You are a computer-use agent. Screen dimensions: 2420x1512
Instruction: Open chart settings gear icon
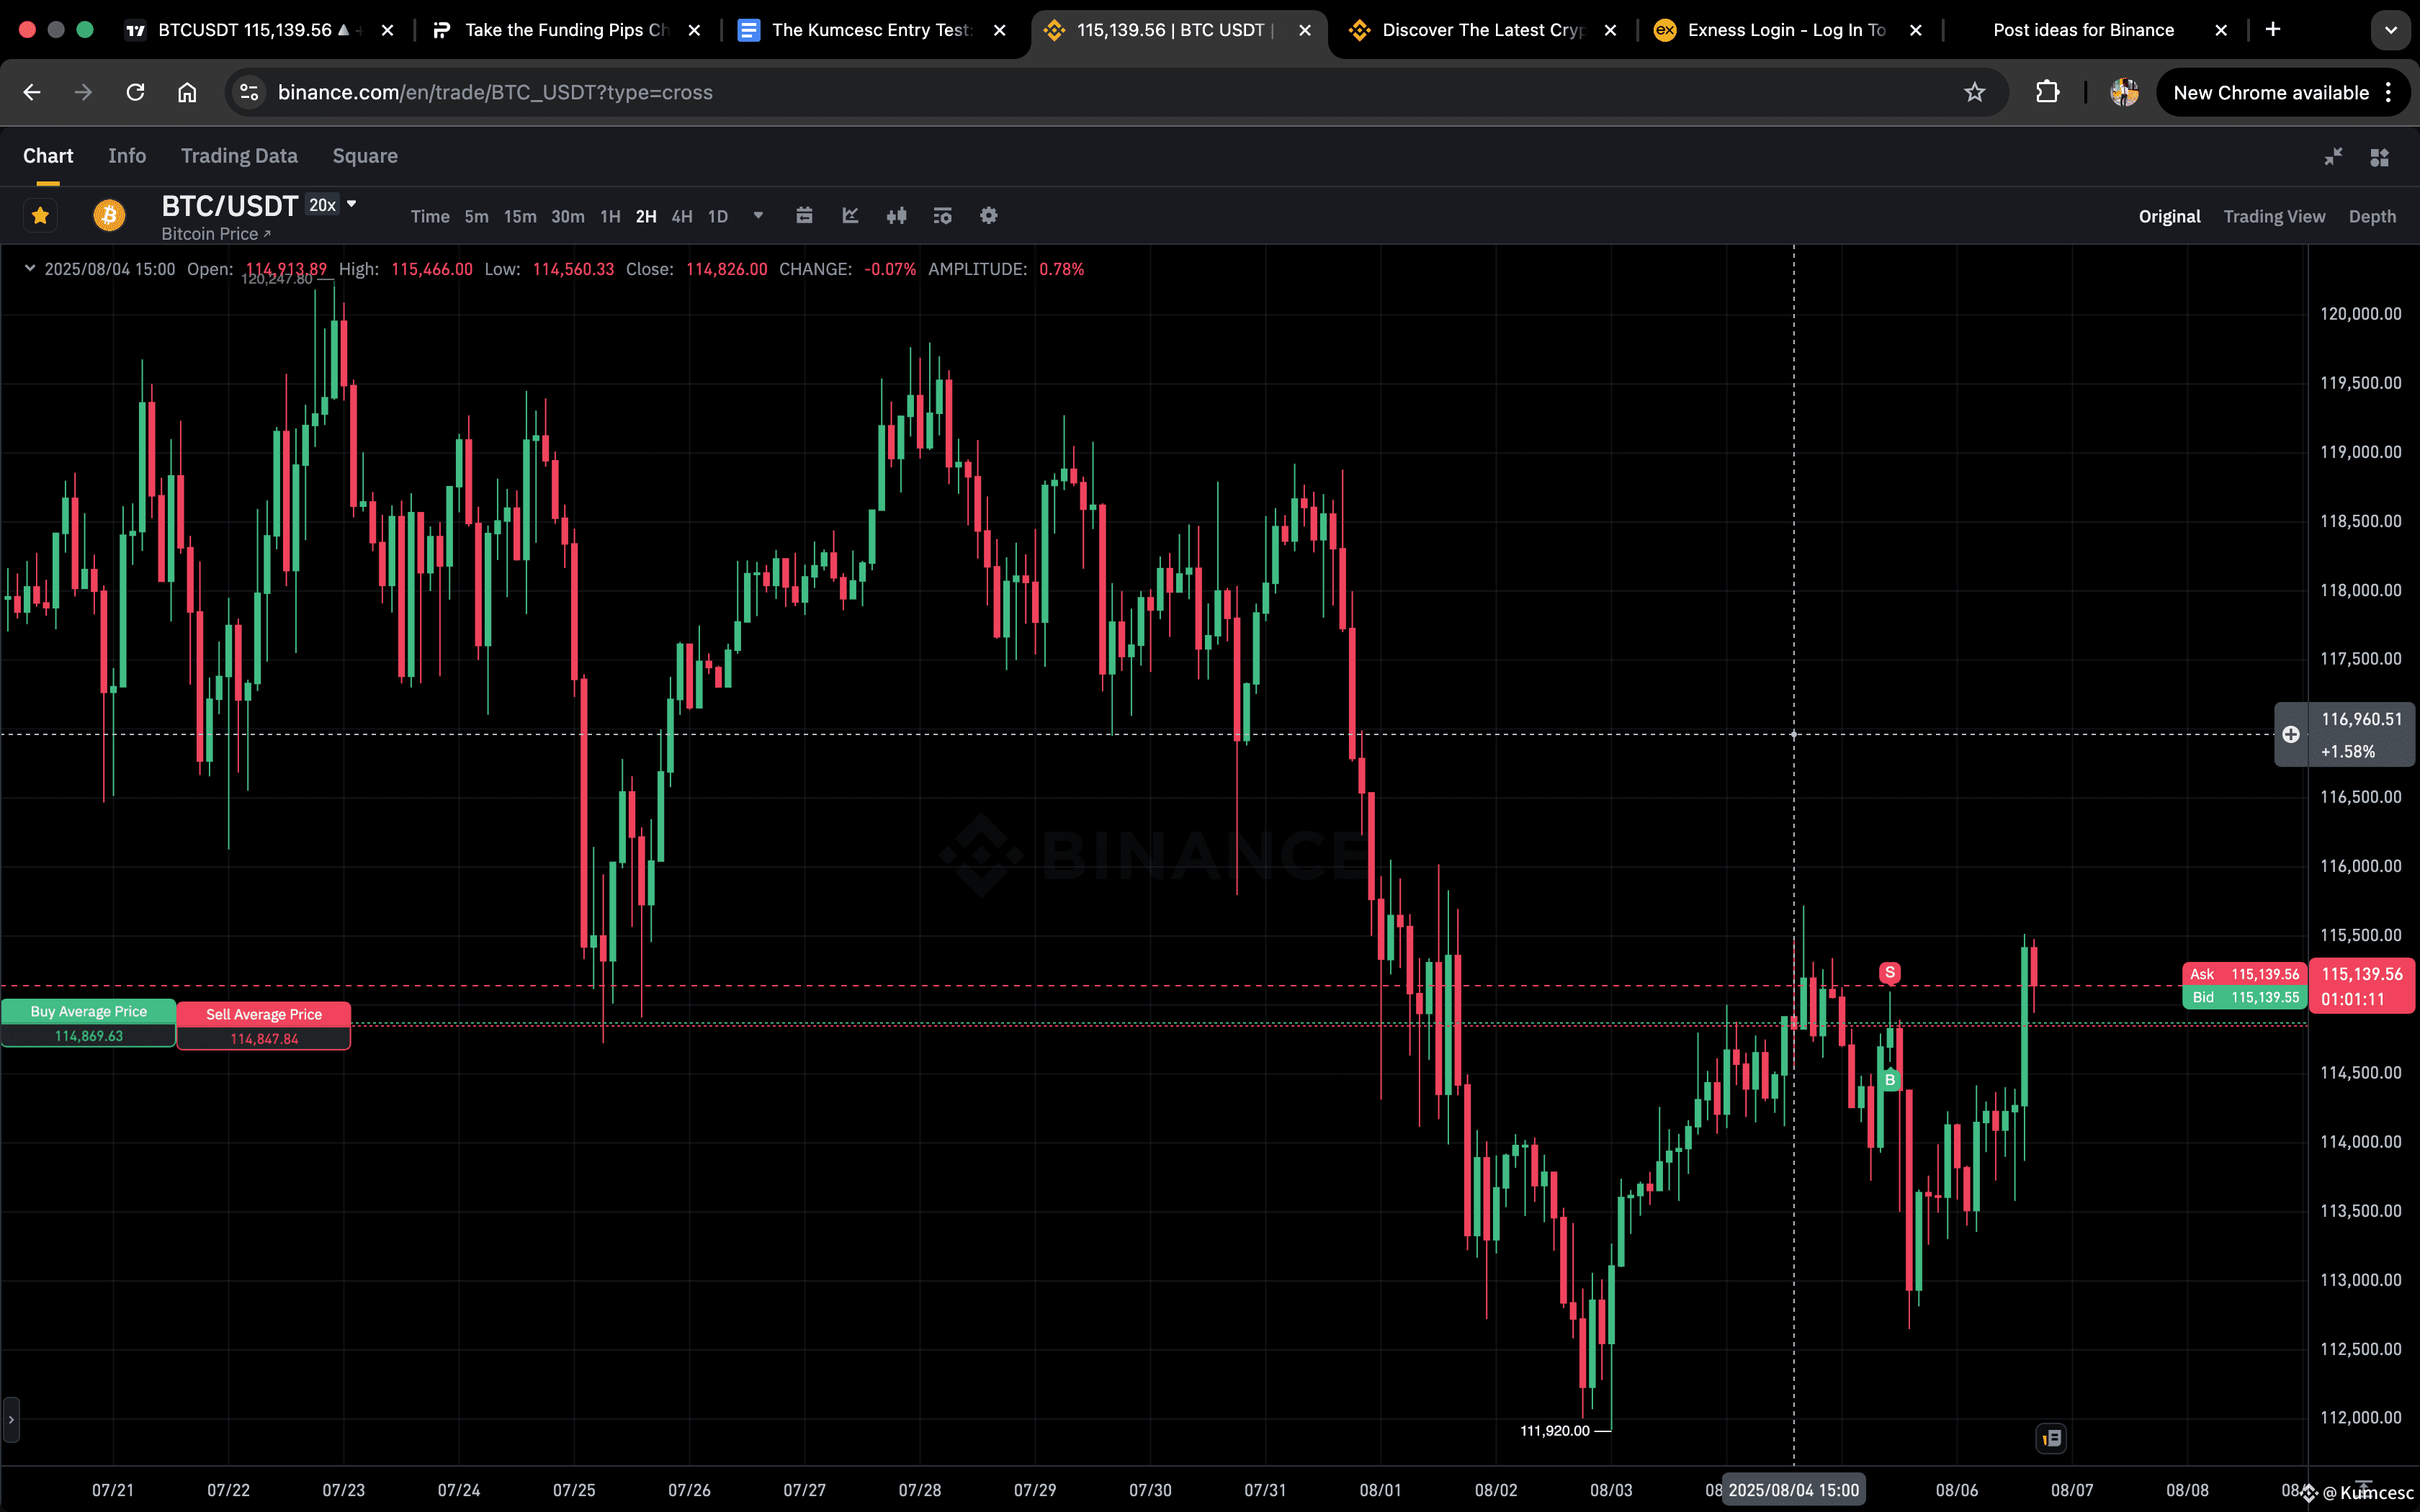pos(988,215)
